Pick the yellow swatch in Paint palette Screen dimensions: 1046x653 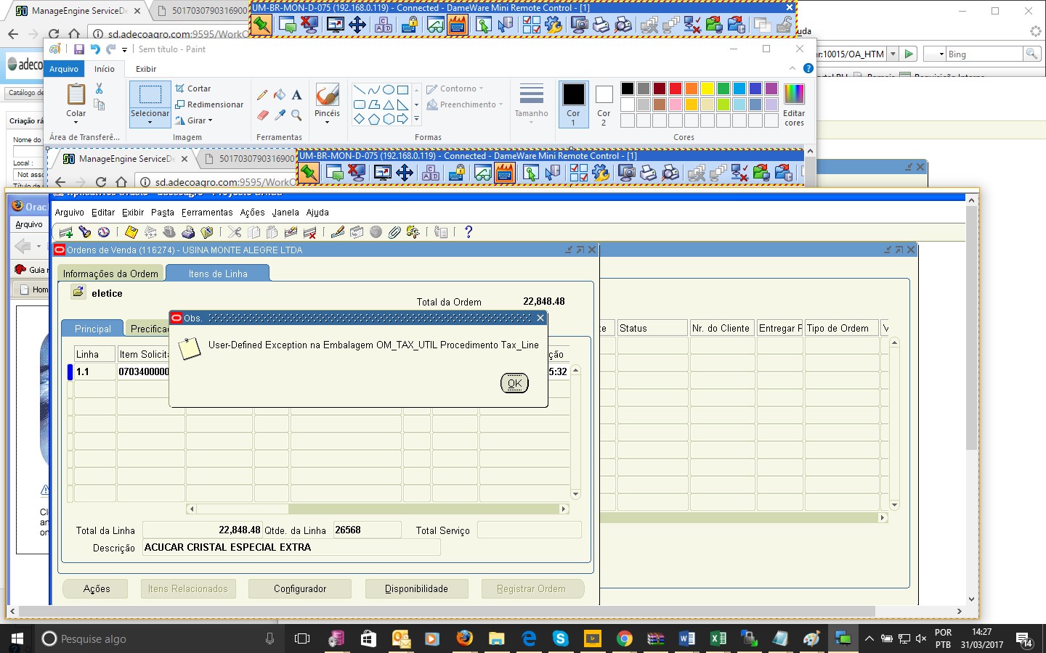[707, 89]
